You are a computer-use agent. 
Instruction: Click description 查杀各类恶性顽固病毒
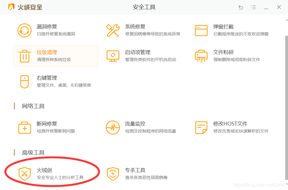tap(146, 177)
